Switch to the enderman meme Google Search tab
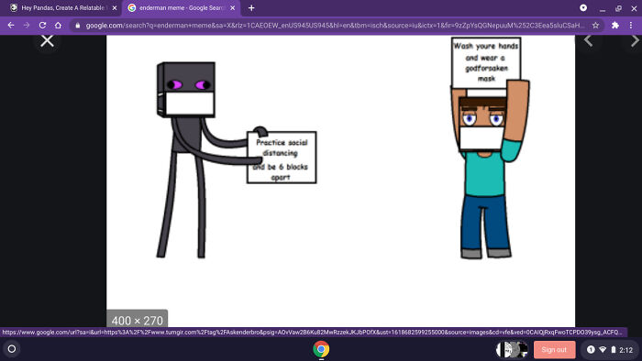Viewport: 642px width, 361px height. pos(183,7)
